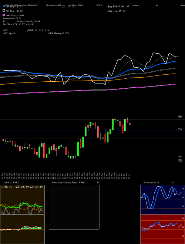Click the blue 20 Day legend swatch
This screenshot has width=185, height=244.
(x=4, y=6)
